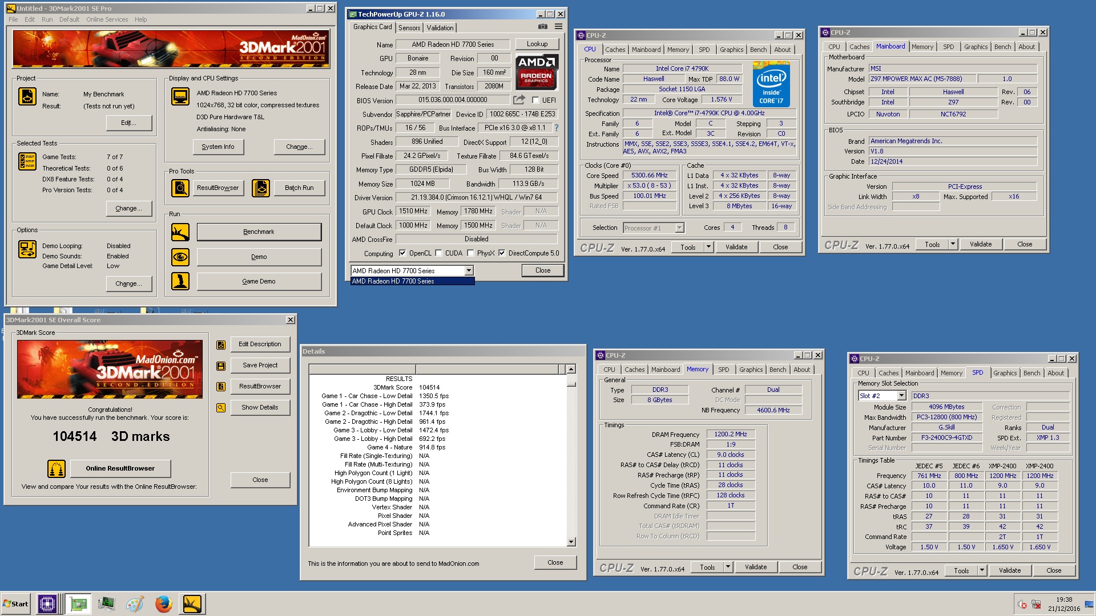This screenshot has width=1096, height=616.
Task: Toggle the CUDA checkbox
Action: pos(438,253)
